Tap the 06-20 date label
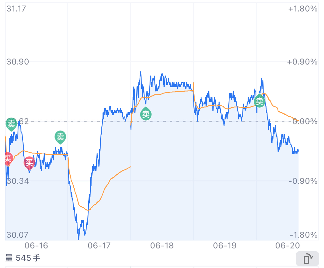324x268 pixels. 288,246
